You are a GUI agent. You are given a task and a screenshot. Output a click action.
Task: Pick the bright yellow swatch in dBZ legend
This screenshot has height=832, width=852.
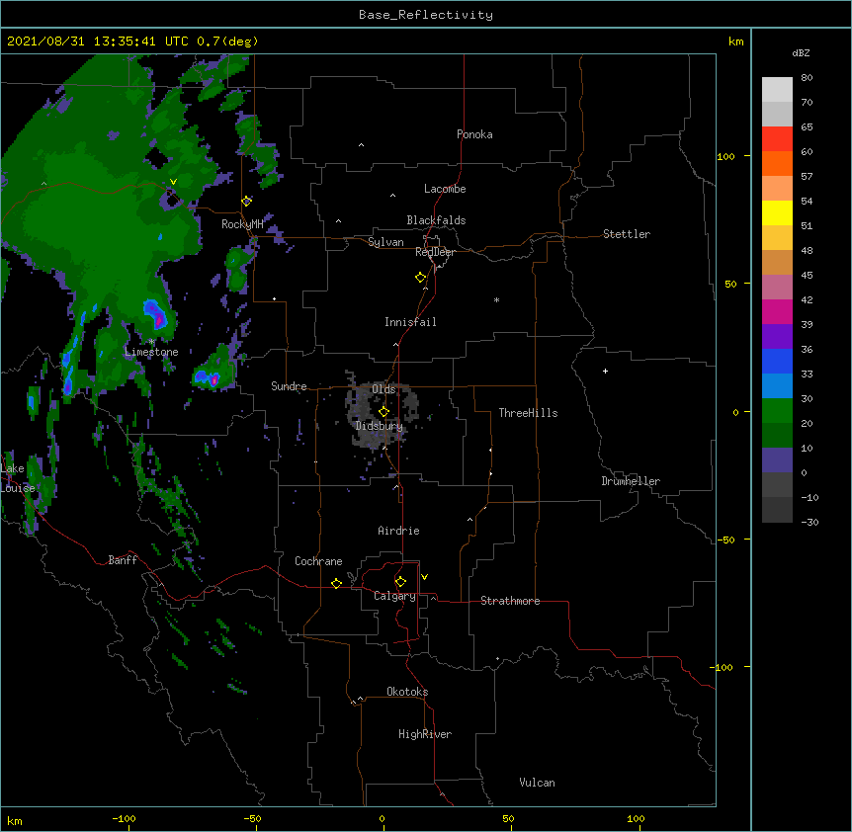[777, 213]
